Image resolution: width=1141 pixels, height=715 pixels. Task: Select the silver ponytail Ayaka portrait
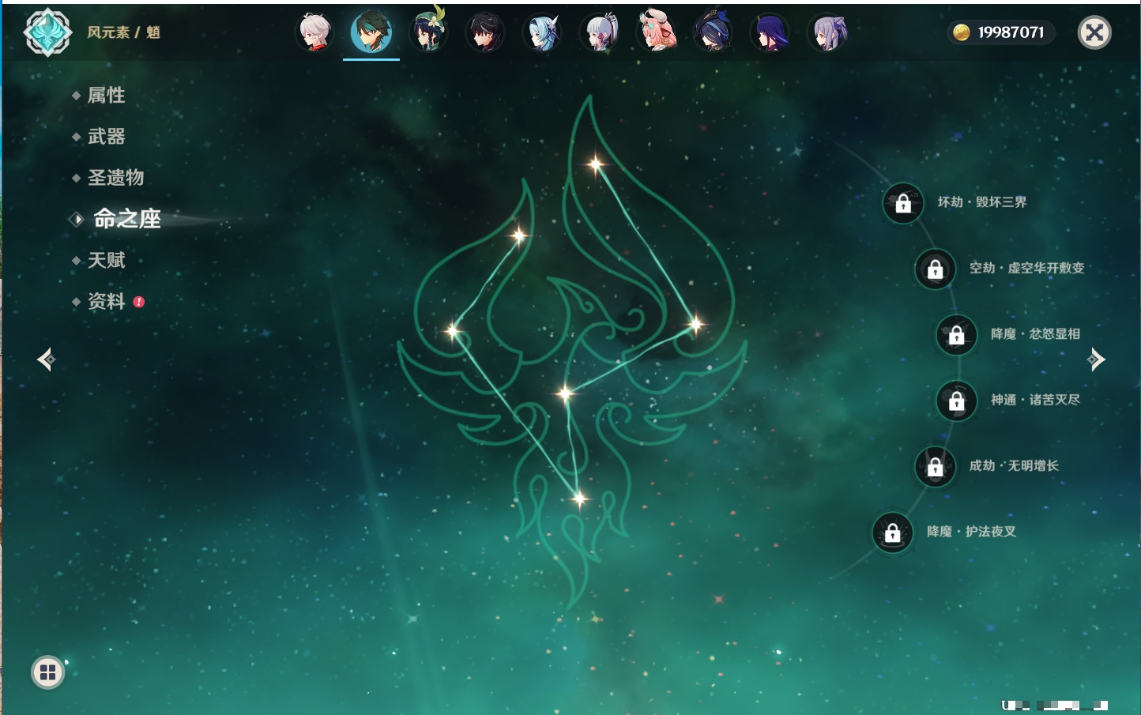tap(600, 32)
